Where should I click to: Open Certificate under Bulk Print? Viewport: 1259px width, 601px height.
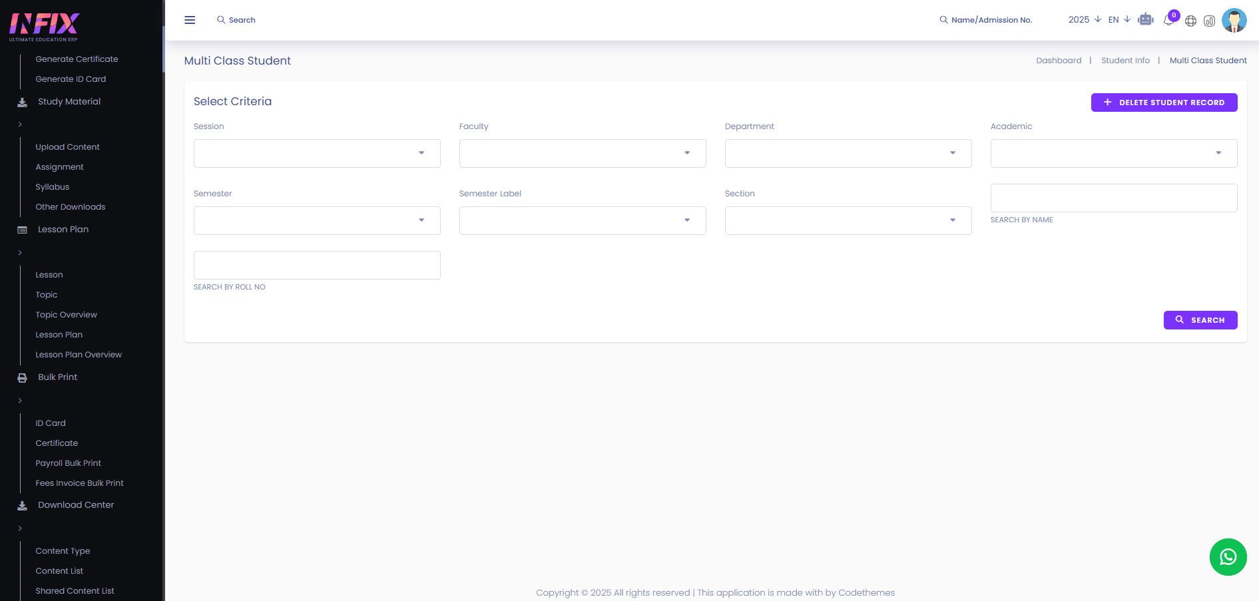tap(57, 443)
